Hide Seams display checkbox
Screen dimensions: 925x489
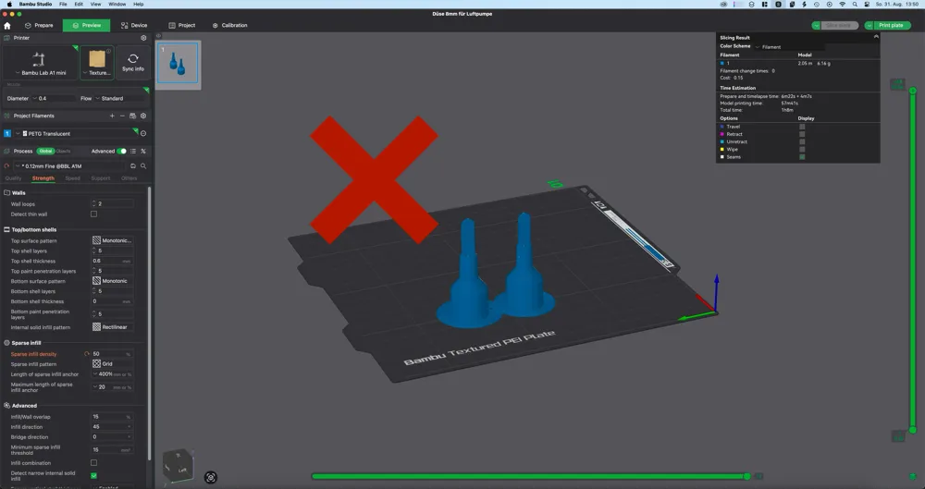pos(802,157)
